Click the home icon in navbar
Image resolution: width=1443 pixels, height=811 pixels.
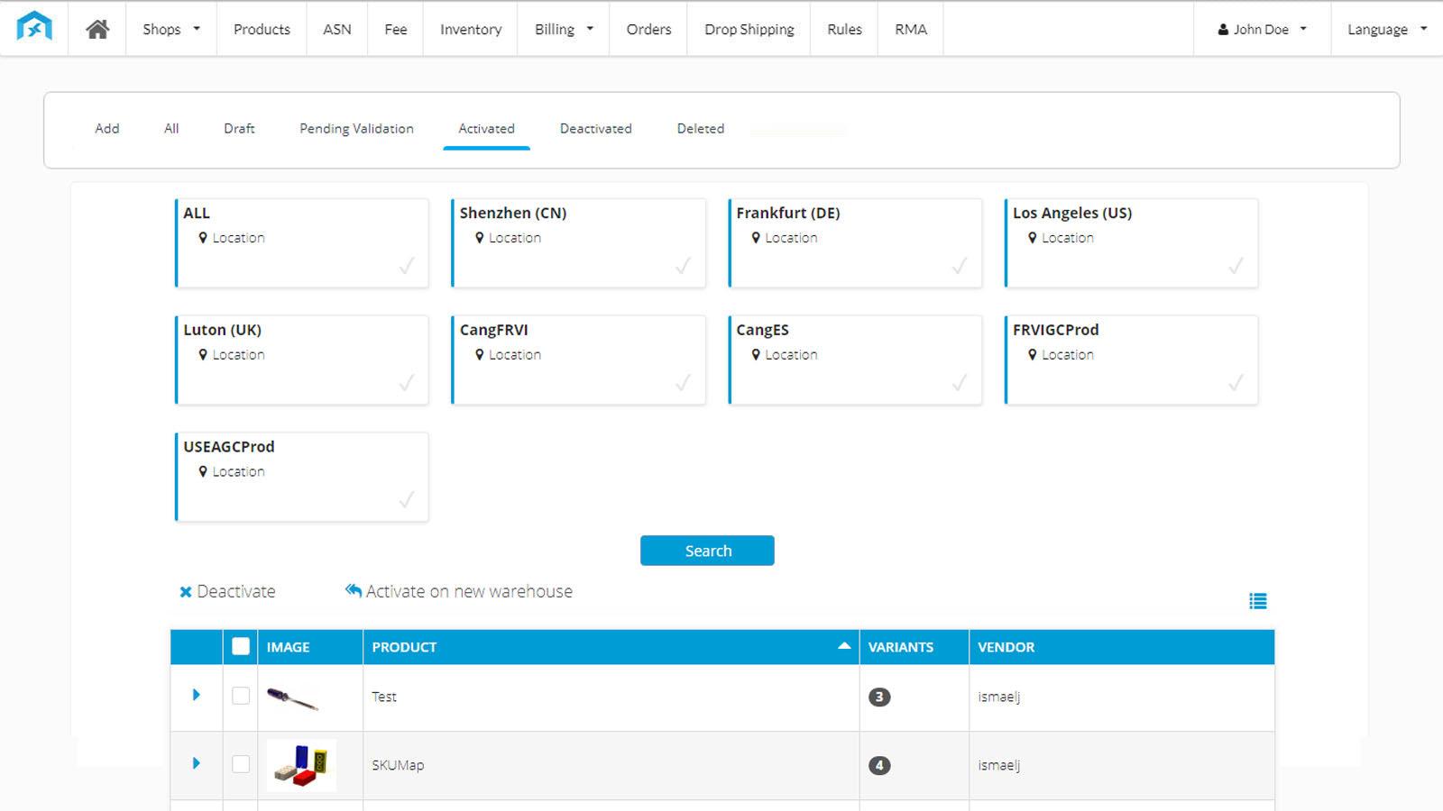(x=97, y=30)
